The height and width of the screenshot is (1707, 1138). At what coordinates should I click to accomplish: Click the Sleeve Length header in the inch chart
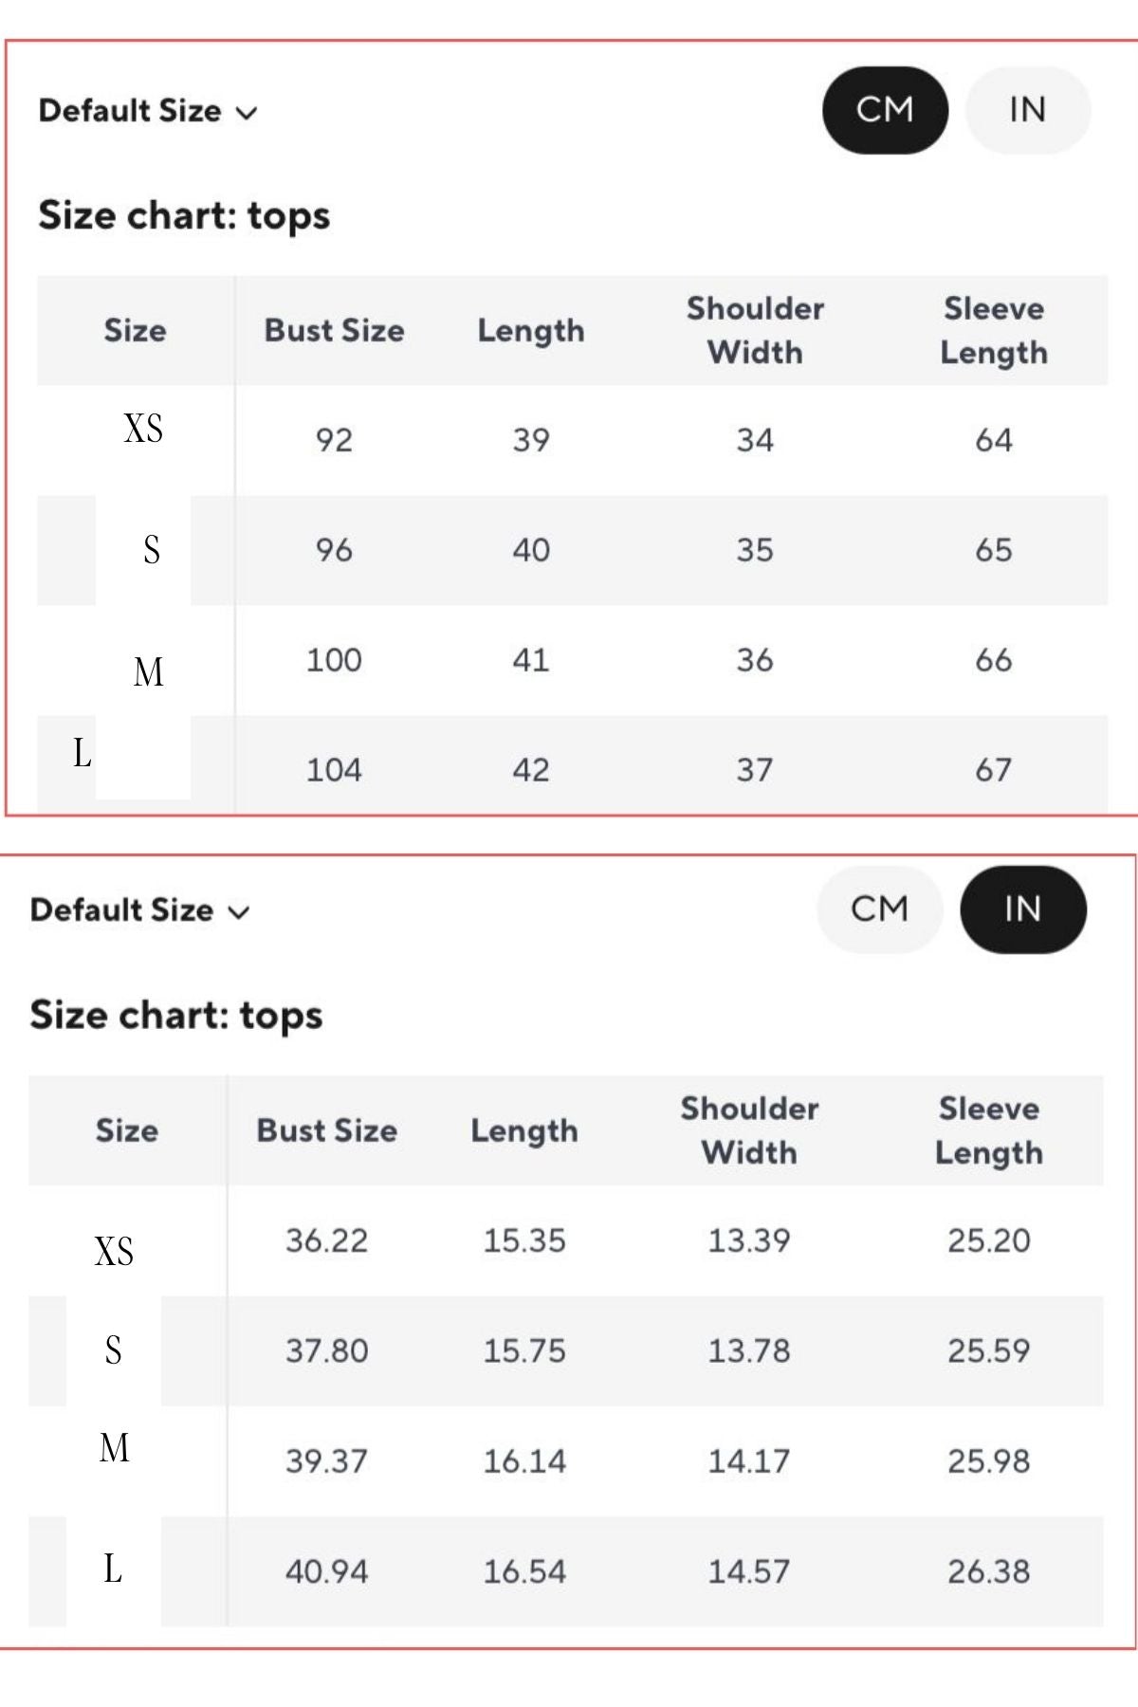pyautogui.click(x=988, y=1130)
